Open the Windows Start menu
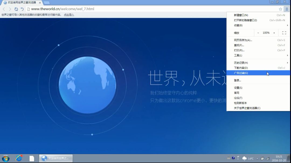The width and height of the screenshot is (291, 163). tap(5, 158)
